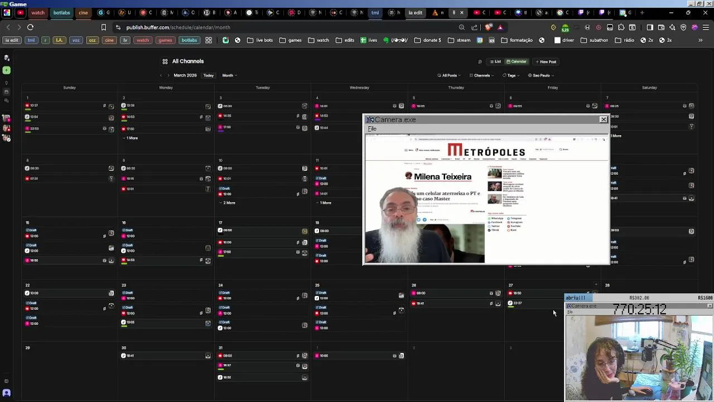This screenshot has width=714, height=402.
Task: Reload the page with the refresh icon
Action: pos(30,27)
